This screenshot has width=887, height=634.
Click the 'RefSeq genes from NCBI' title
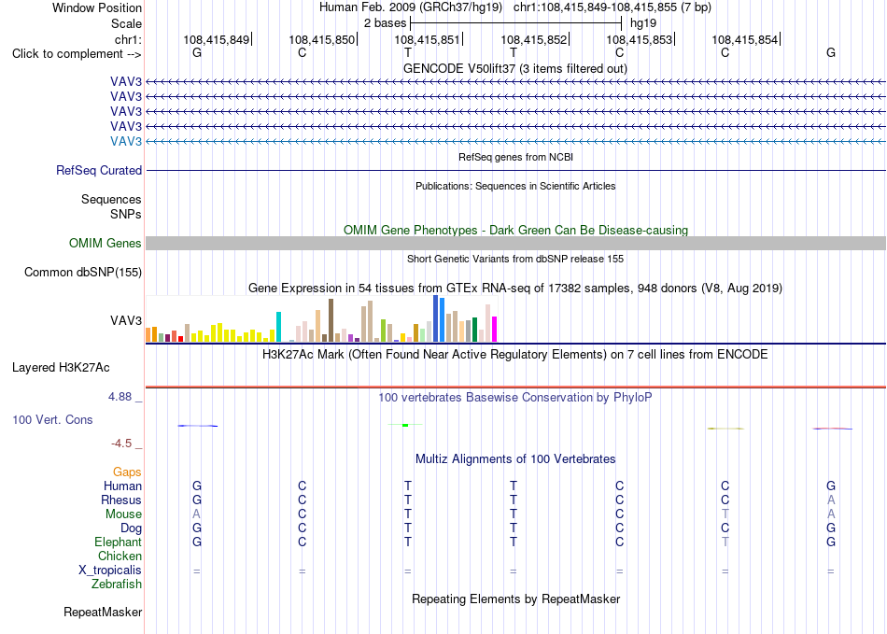515,157
